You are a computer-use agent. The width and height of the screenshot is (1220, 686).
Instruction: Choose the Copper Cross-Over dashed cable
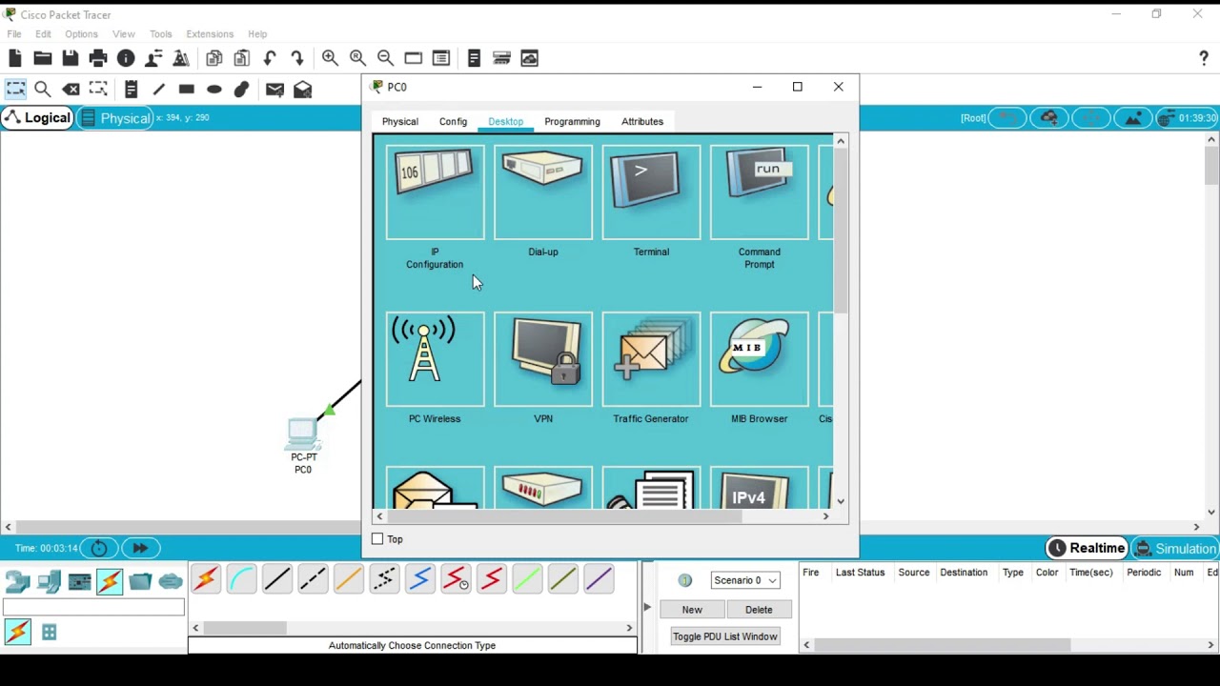[x=313, y=579]
